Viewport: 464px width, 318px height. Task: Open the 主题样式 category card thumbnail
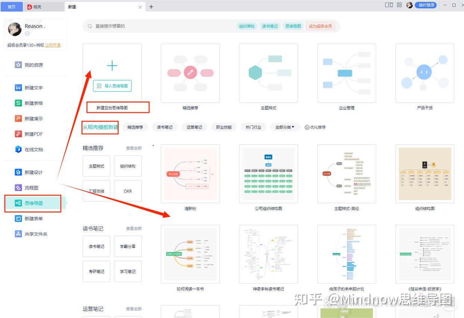tap(268, 73)
